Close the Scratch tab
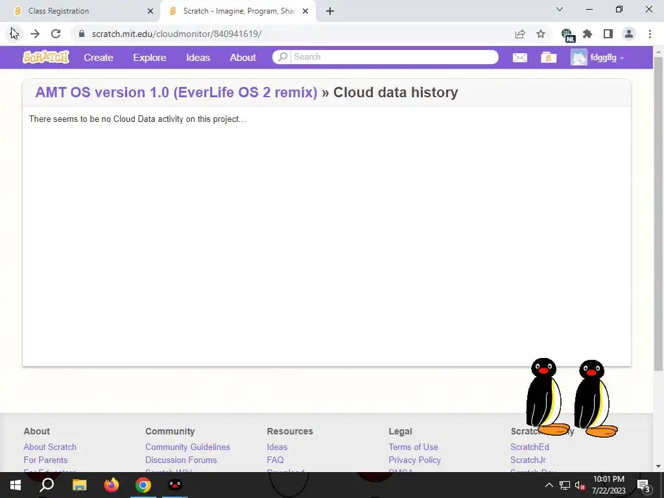 tap(305, 12)
